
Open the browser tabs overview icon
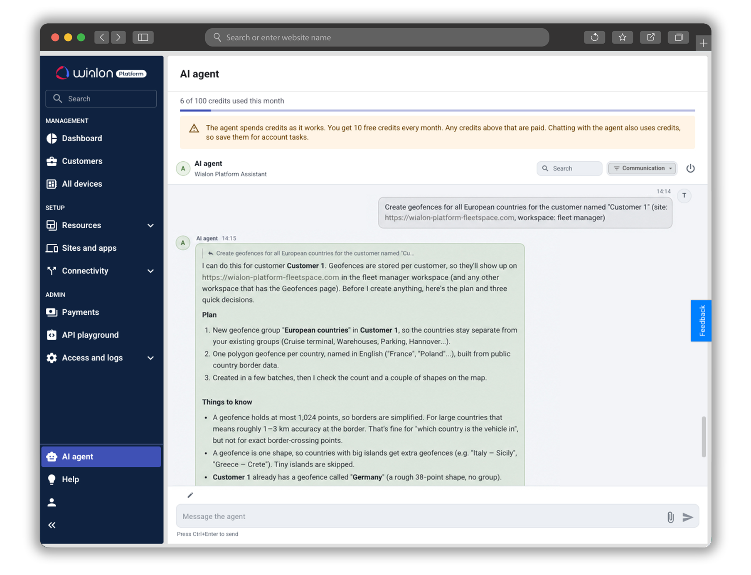tap(678, 37)
